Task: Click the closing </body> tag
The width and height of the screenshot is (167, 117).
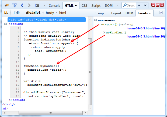Action: click(x=8, y=104)
